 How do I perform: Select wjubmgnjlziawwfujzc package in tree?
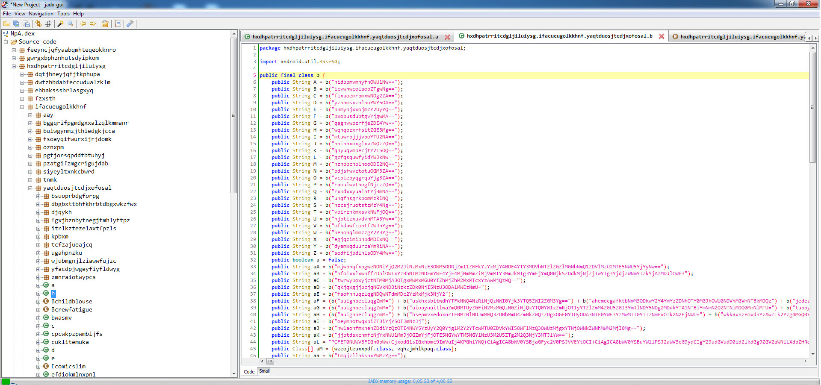click(x=84, y=261)
